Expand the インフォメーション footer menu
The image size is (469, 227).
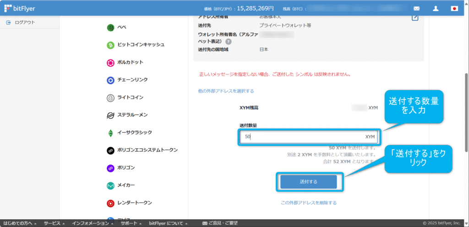[93, 223]
